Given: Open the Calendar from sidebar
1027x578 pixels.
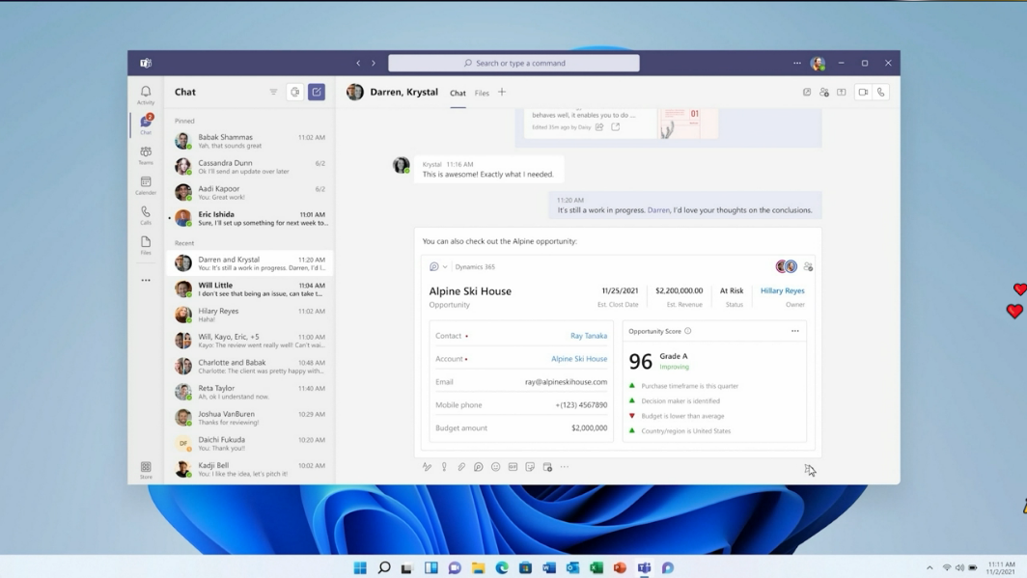Looking at the screenshot, I should tap(146, 185).
